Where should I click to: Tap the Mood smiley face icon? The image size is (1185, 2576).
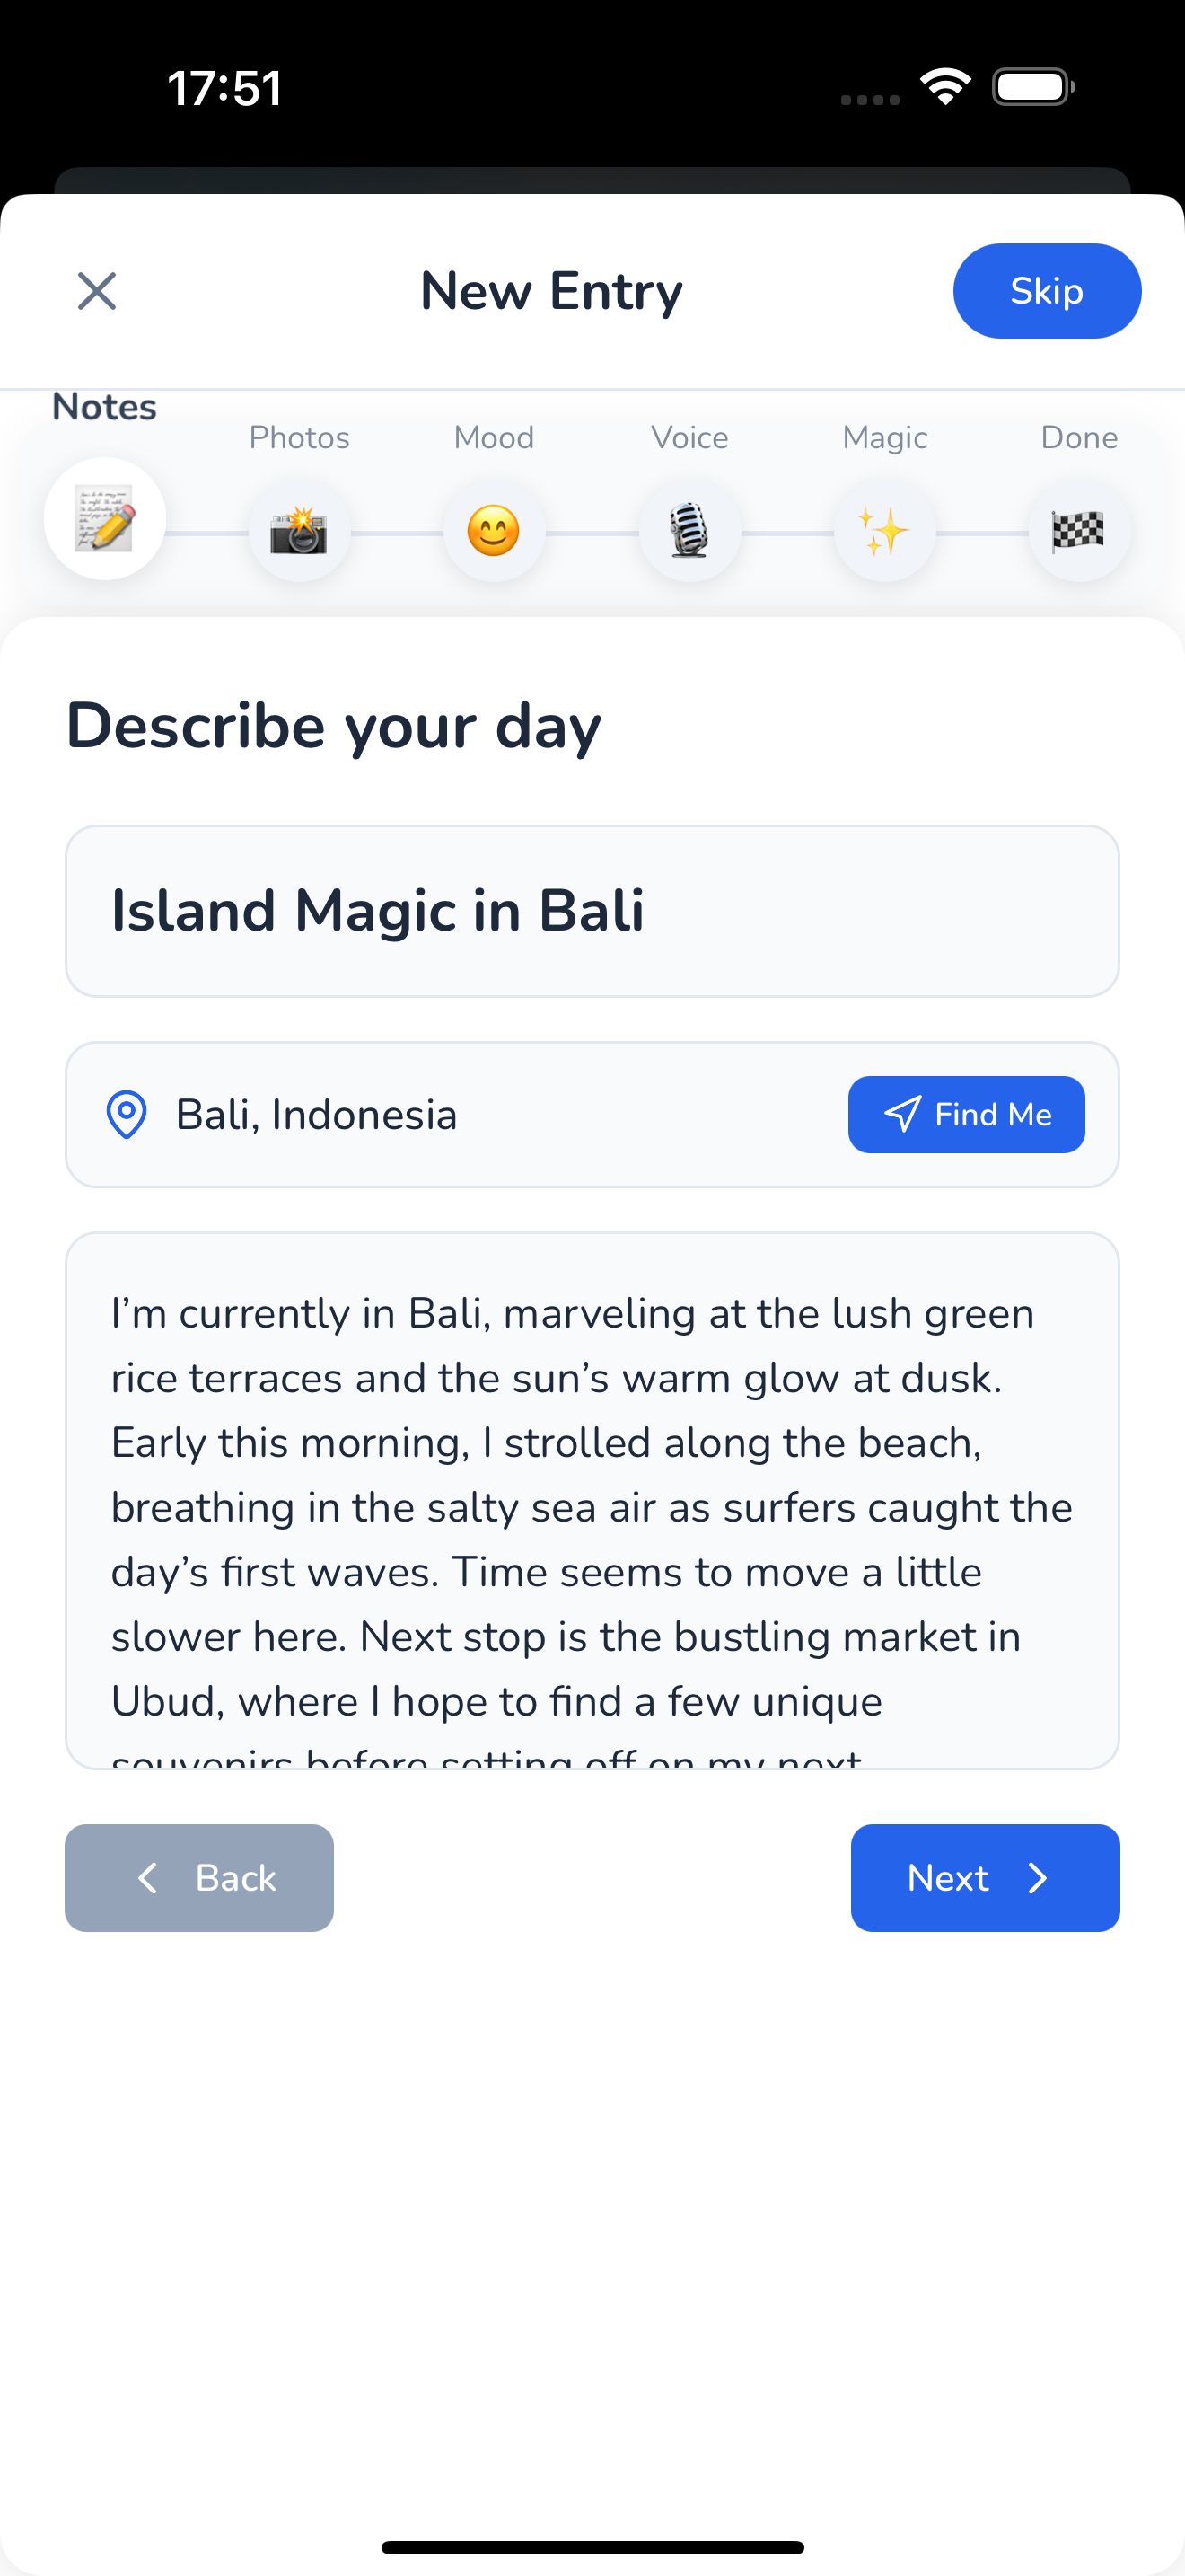[494, 531]
